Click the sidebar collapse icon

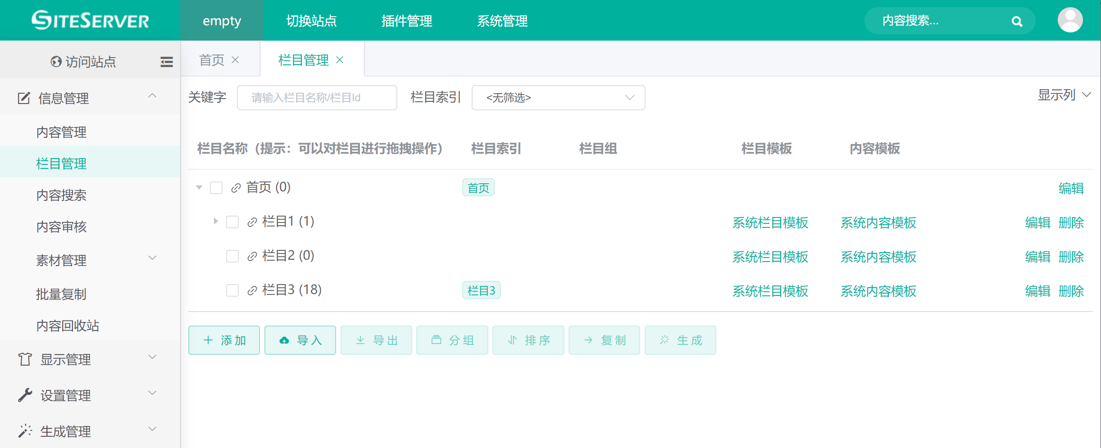166,62
